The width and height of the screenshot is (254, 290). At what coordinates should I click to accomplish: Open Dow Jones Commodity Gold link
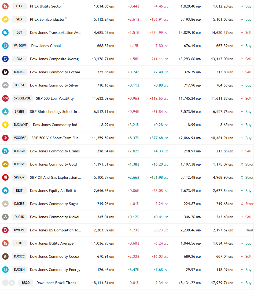53,164
